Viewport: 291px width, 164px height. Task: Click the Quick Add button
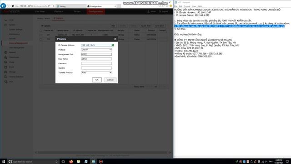pos(145,26)
